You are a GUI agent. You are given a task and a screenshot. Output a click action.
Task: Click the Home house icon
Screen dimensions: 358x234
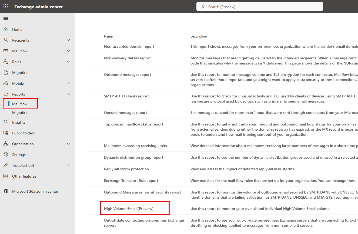click(x=6, y=29)
